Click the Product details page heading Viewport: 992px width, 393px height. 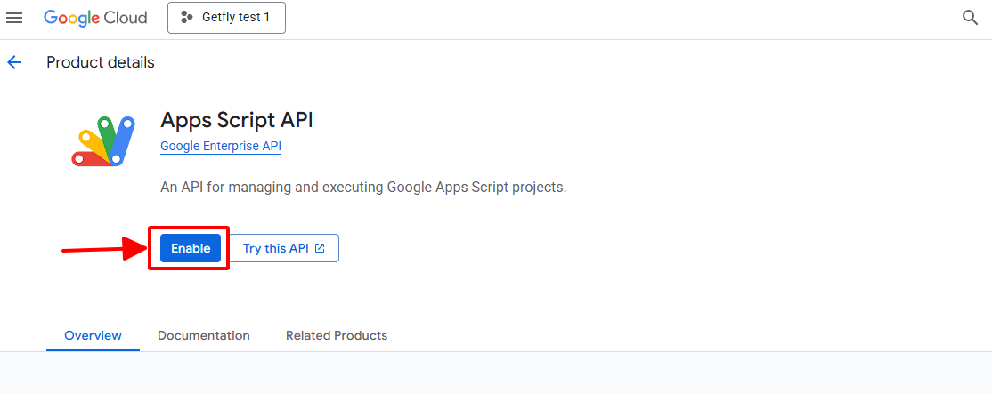[101, 62]
